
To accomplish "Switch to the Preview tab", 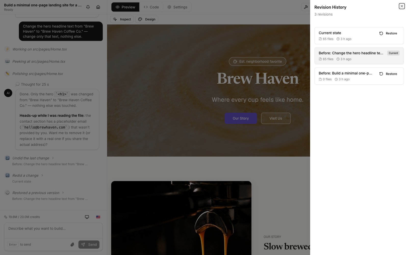I will pos(125,7).
